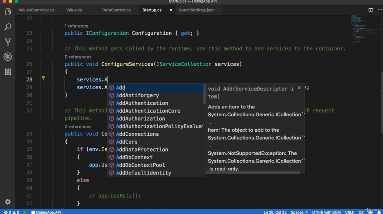Viewport: 383px width, 214px height.
Task: Change the Spaces: 4 indentation setting
Action: 299,212
